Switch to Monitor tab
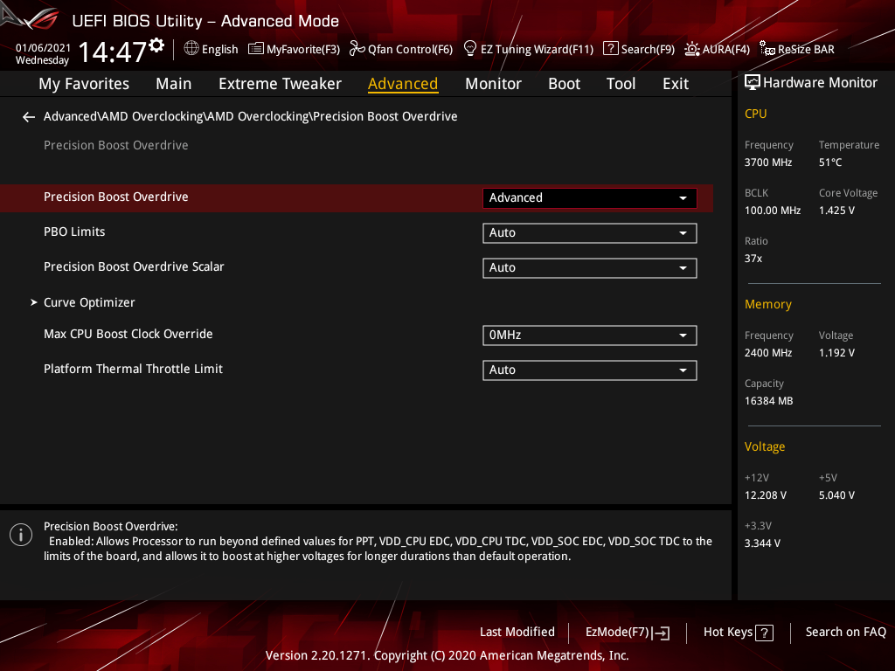Image resolution: width=895 pixels, height=671 pixels. pyautogui.click(x=493, y=84)
